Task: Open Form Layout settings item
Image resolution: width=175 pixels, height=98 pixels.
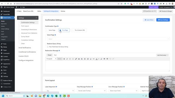Action: pos(25,26)
